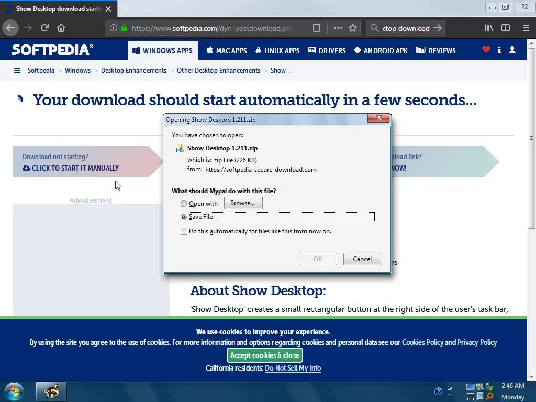This screenshot has width=536, height=402.
Task: Click scrollbar down arrow
Action: (x=531, y=377)
